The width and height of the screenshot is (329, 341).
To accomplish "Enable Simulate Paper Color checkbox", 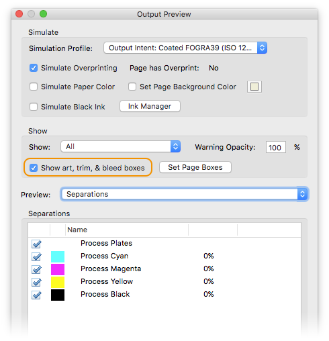I will tap(34, 87).
